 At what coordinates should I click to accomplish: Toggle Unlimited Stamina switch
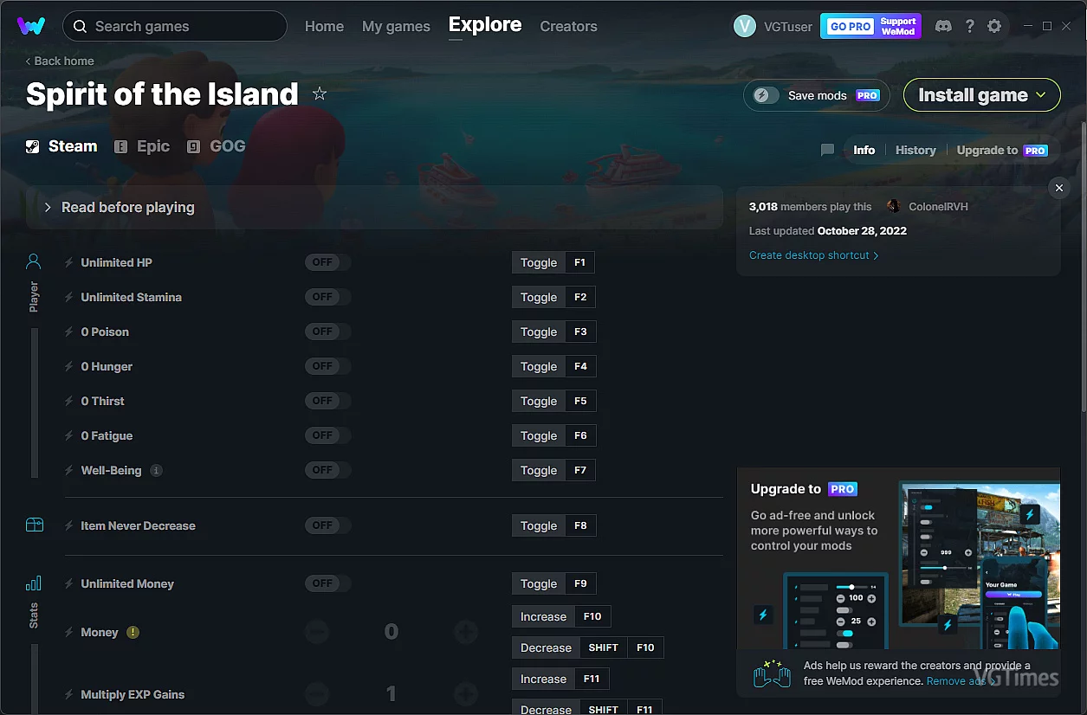(327, 297)
